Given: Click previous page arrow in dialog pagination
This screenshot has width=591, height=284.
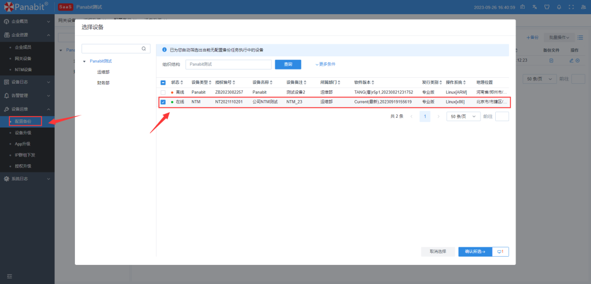Looking at the screenshot, I should coord(411,117).
